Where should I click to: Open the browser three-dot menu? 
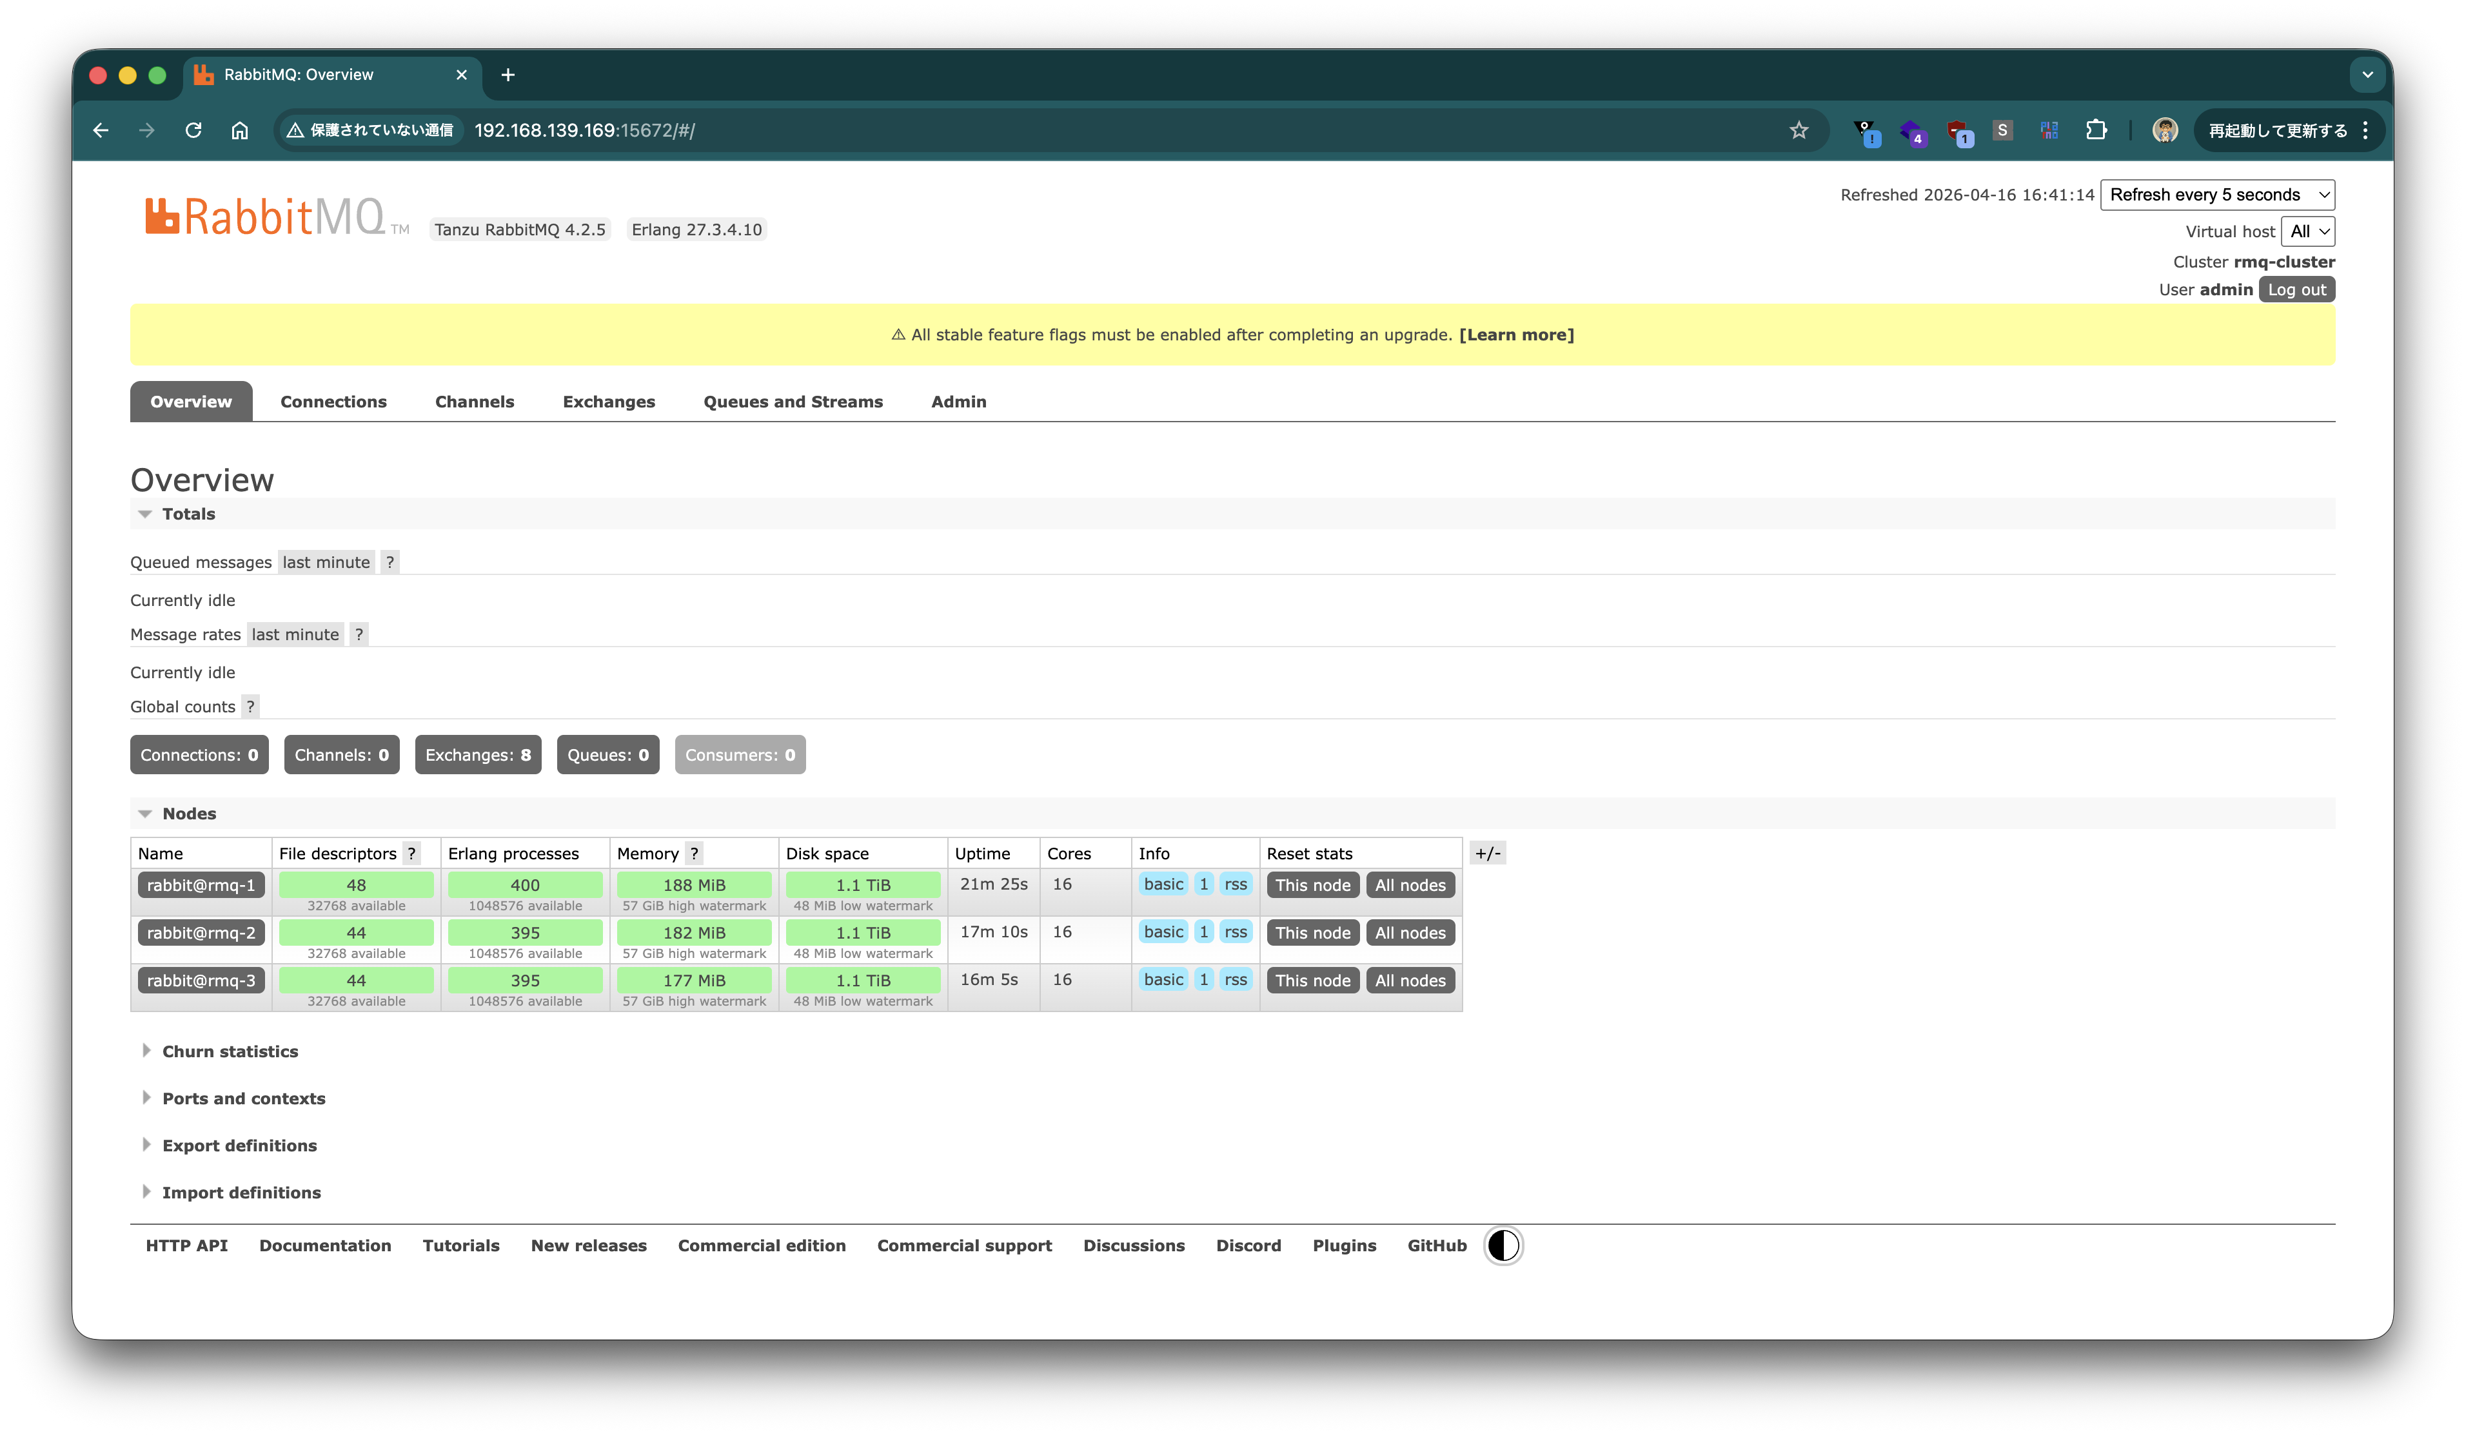2366,130
